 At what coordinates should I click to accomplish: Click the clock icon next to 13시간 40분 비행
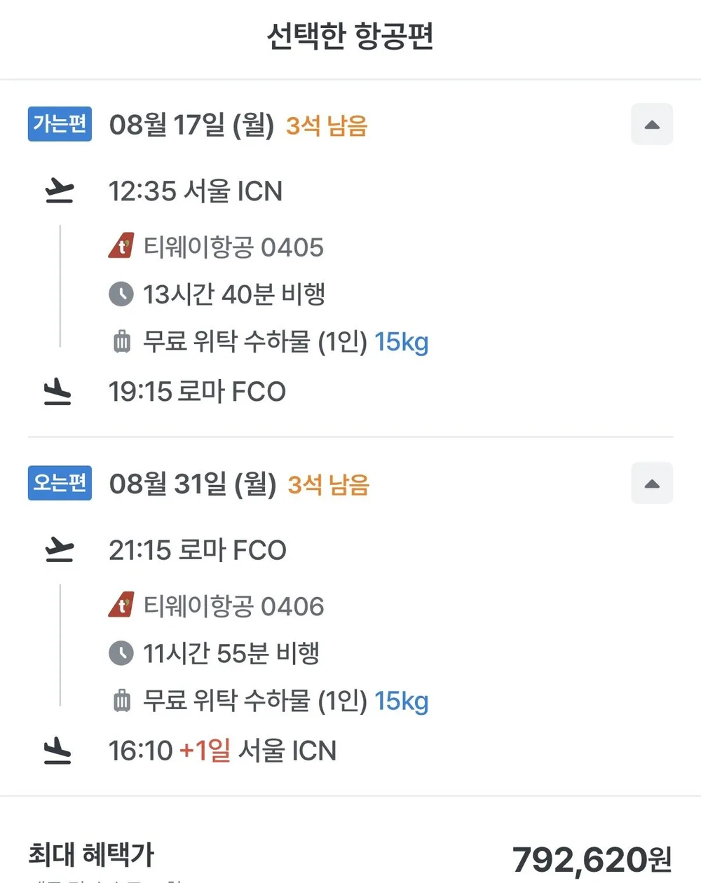click(121, 294)
